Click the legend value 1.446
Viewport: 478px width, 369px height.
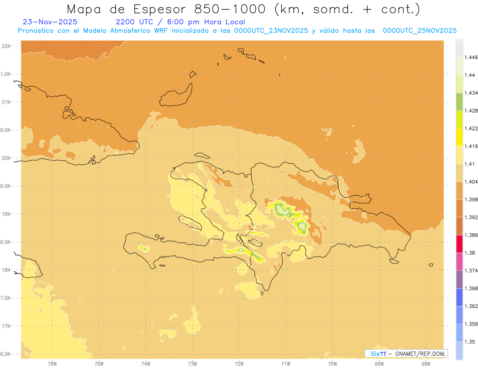tap(472, 57)
